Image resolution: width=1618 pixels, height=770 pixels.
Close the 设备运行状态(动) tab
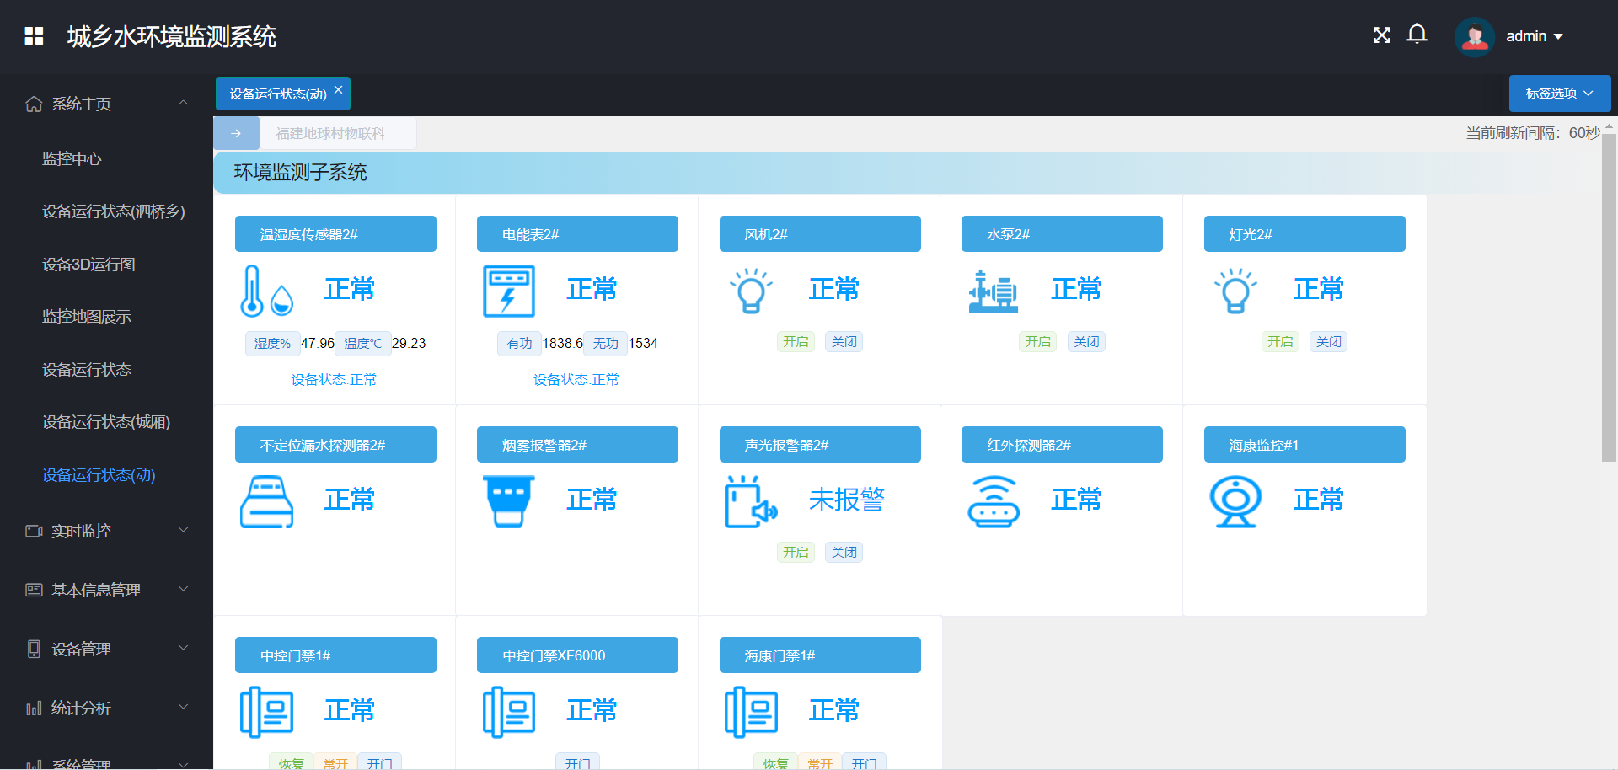pyautogui.click(x=338, y=89)
